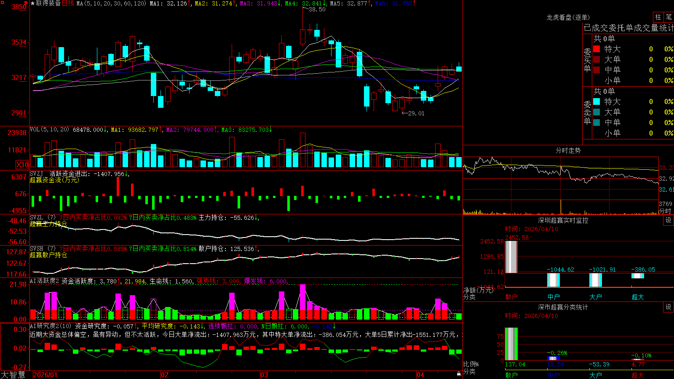
Task: Select the dark red 大单 buy order swatch
Action: (x=596, y=59)
